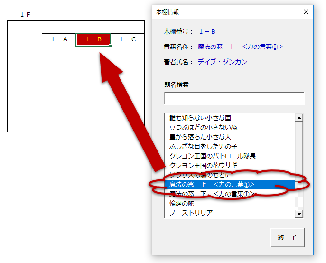Select 輪廻の舵 in the list
326x263 pixels.
coord(230,203)
